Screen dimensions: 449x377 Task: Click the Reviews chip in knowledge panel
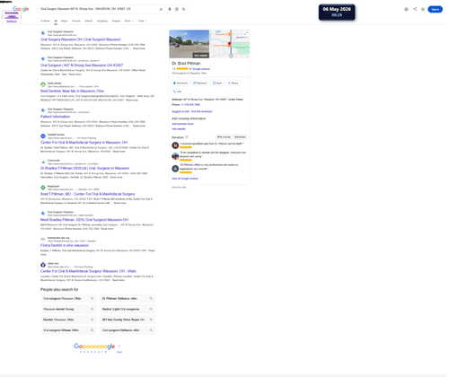200,83
